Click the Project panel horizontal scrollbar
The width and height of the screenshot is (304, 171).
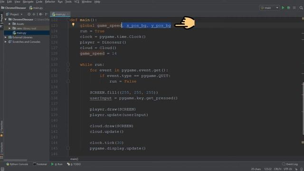(15, 160)
